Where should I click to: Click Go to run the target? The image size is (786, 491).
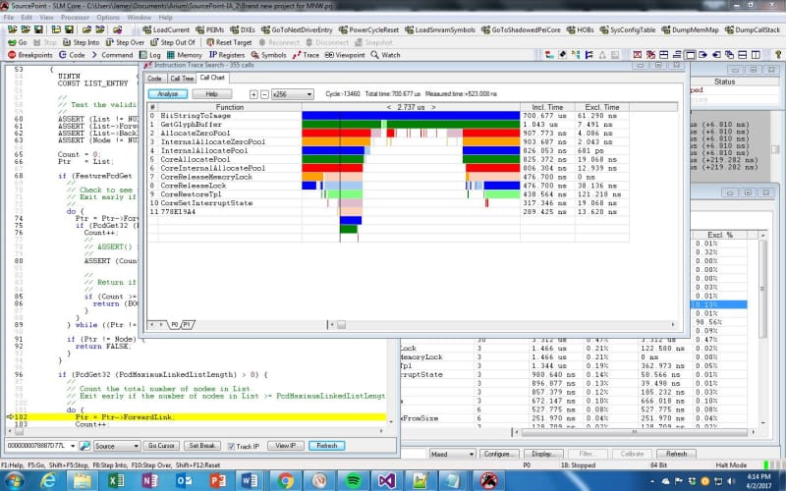coord(17,42)
